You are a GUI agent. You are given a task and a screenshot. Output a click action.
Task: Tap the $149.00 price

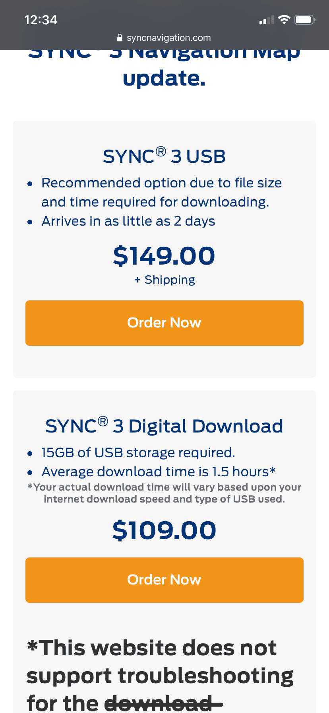tap(164, 255)
